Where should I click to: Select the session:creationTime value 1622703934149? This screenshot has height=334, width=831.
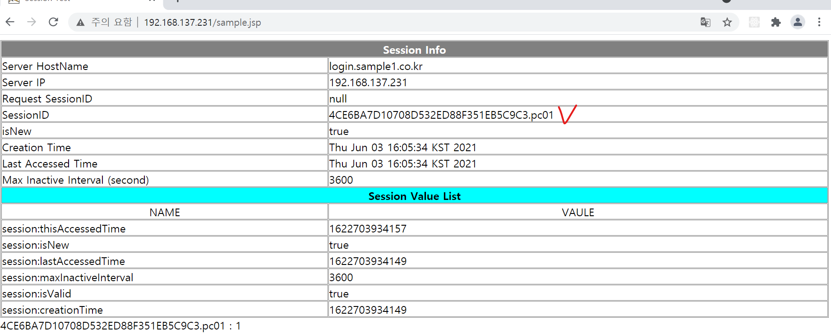point(368,310)
